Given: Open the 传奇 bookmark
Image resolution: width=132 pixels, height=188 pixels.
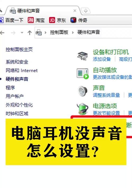Looking at the screenshot, I should (x=79, y=20).
